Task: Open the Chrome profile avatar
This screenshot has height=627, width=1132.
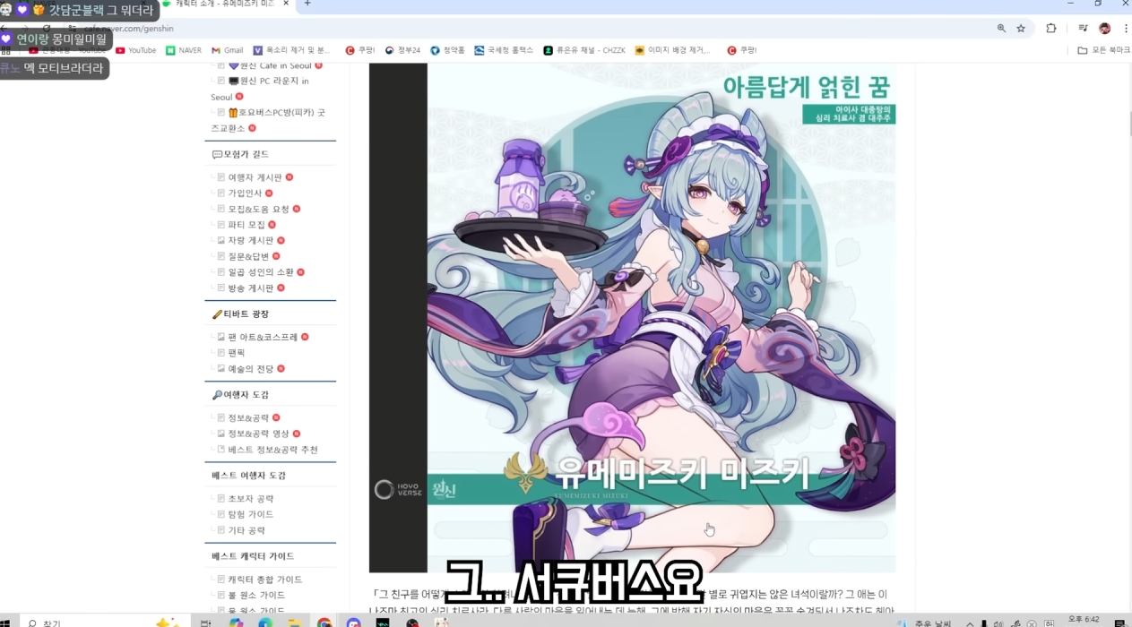Action: pos(1105,29)
